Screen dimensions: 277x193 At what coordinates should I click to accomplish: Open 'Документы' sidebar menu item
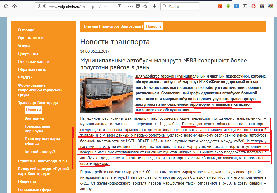tap(28, 54)
